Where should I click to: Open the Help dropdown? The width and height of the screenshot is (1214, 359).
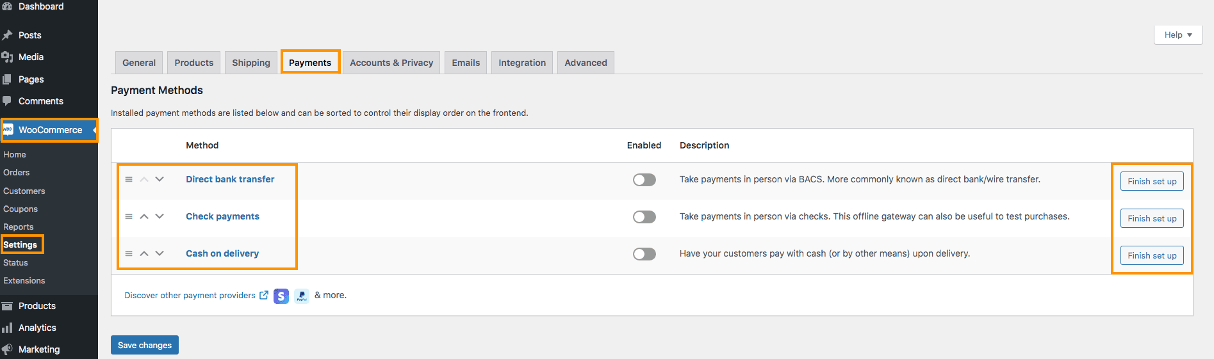(x=1178, y=35)
